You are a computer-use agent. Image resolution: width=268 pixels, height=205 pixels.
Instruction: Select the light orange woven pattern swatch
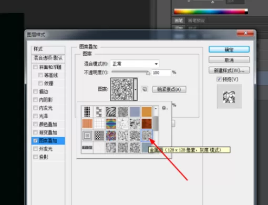point(87,124)
